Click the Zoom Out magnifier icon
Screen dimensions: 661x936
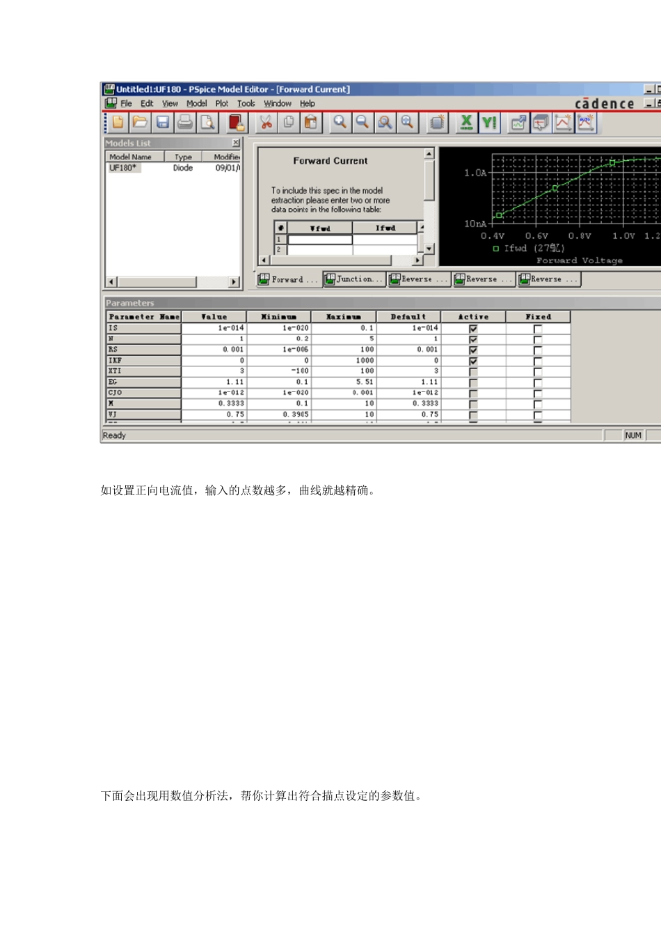pos(362,123)
